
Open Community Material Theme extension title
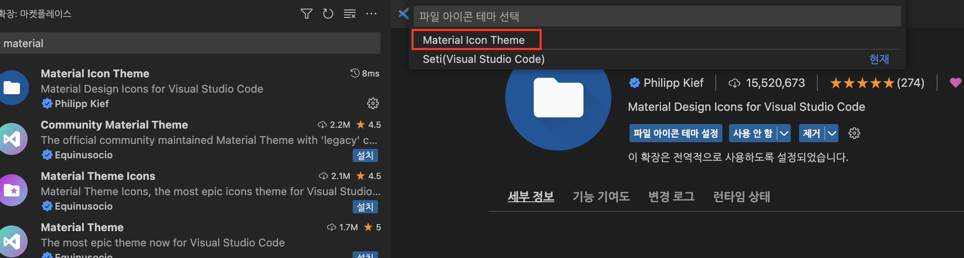coord(114,125)
